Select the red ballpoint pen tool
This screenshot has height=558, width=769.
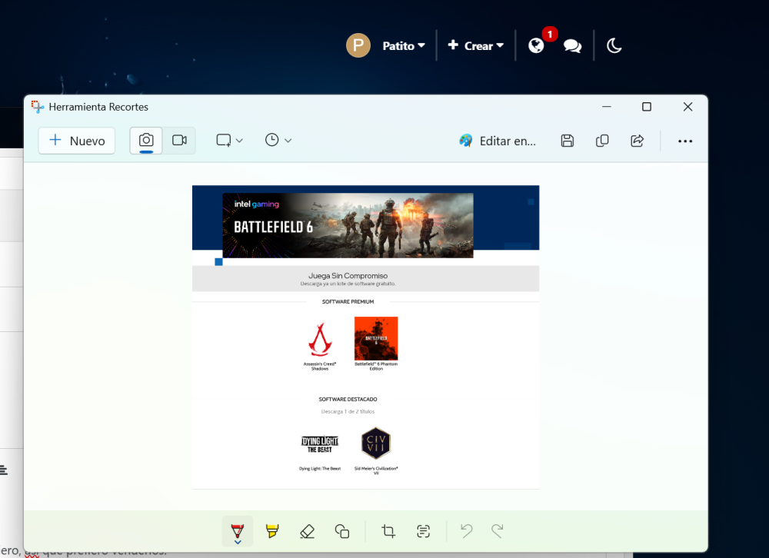(238, 532)
